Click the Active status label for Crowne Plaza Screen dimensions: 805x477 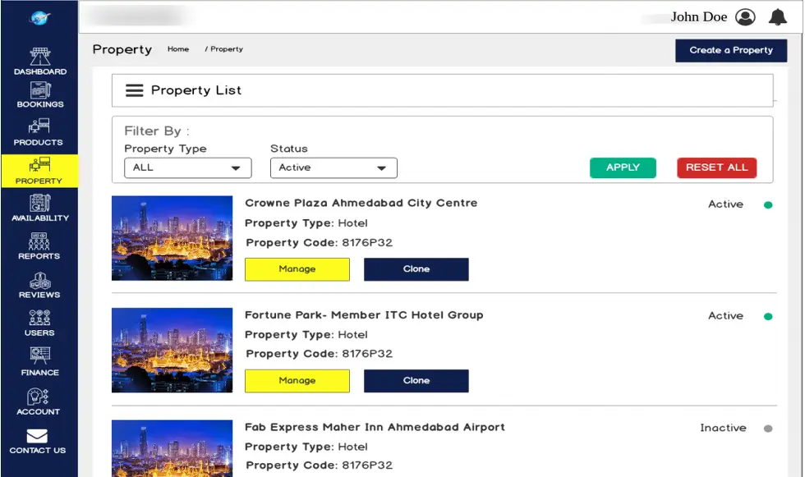[x=726, y=204]
